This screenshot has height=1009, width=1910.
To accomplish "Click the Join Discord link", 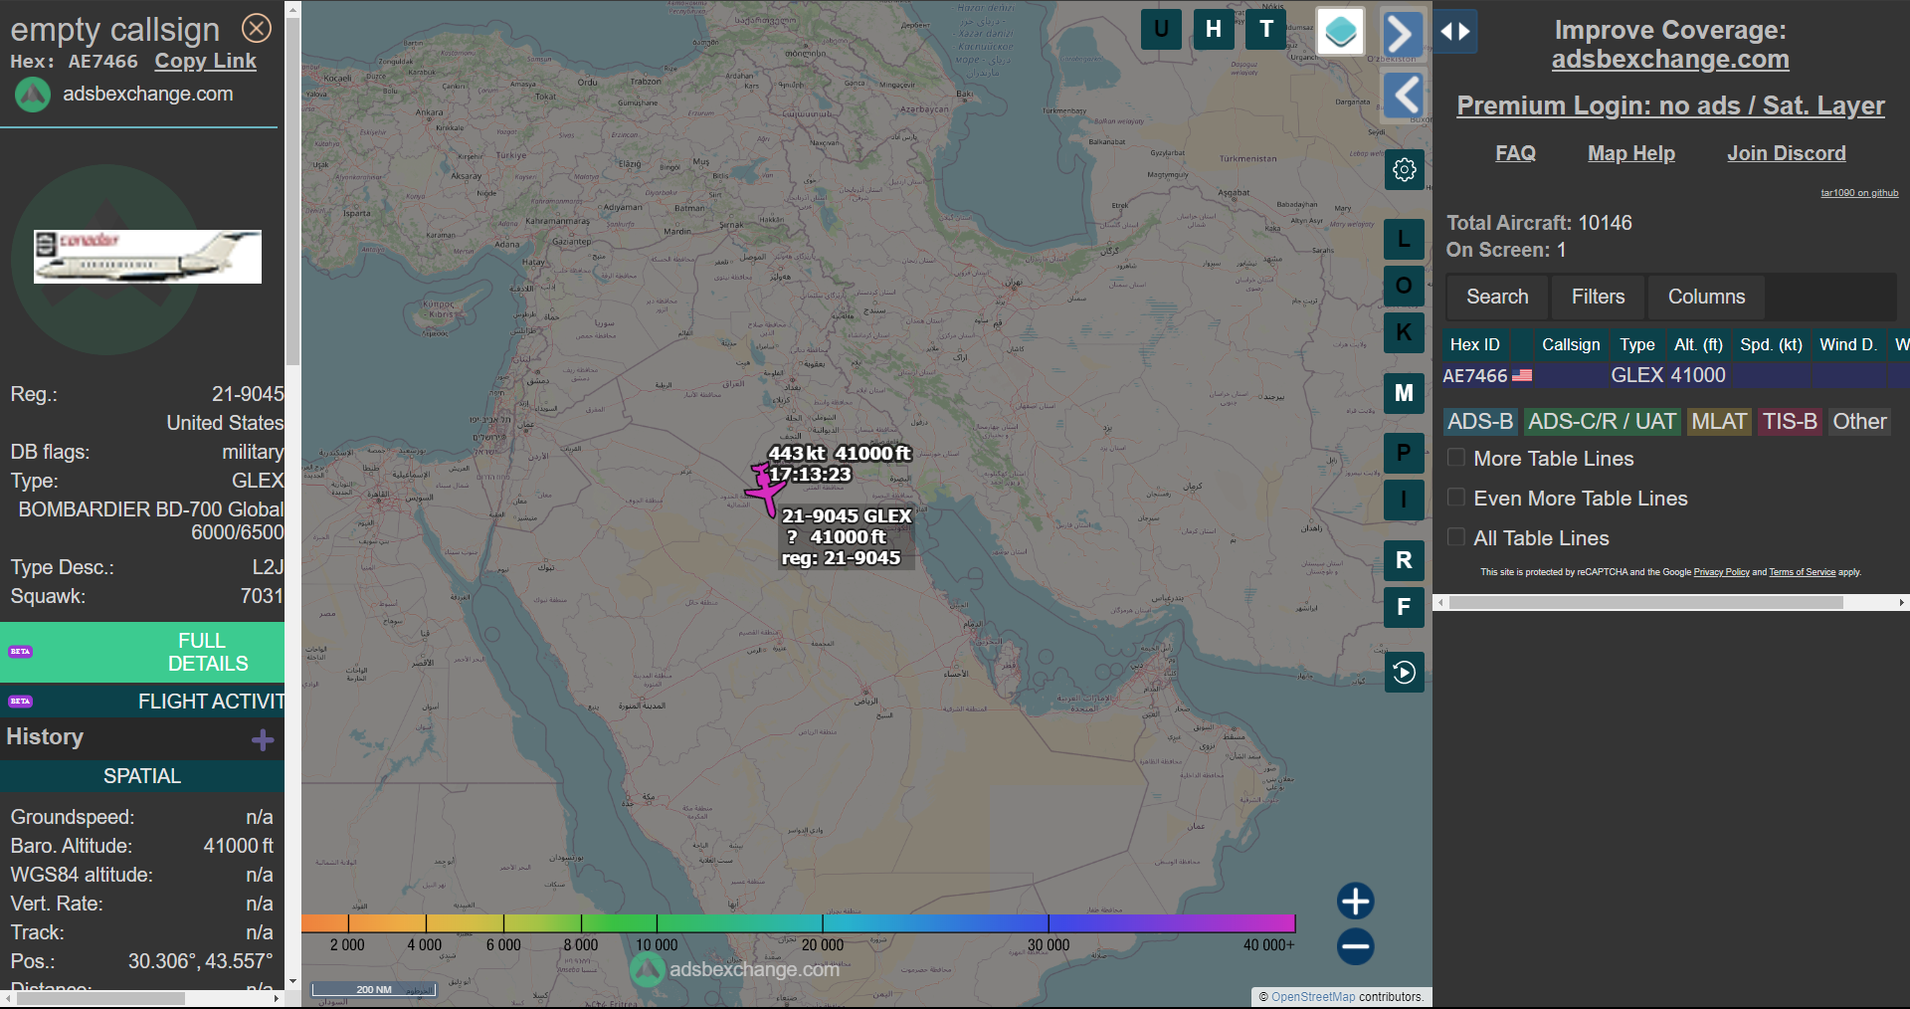I will tap(1786, 153).
